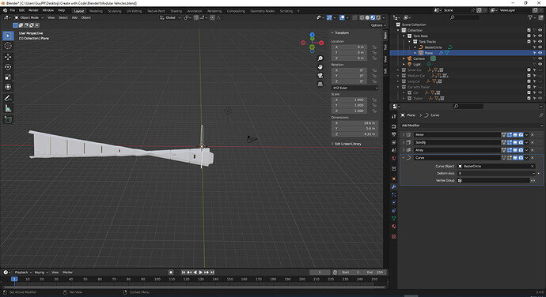546x297 pixels.
Task: Expand the Mirror modifier panel
Action: coord(404,134)
